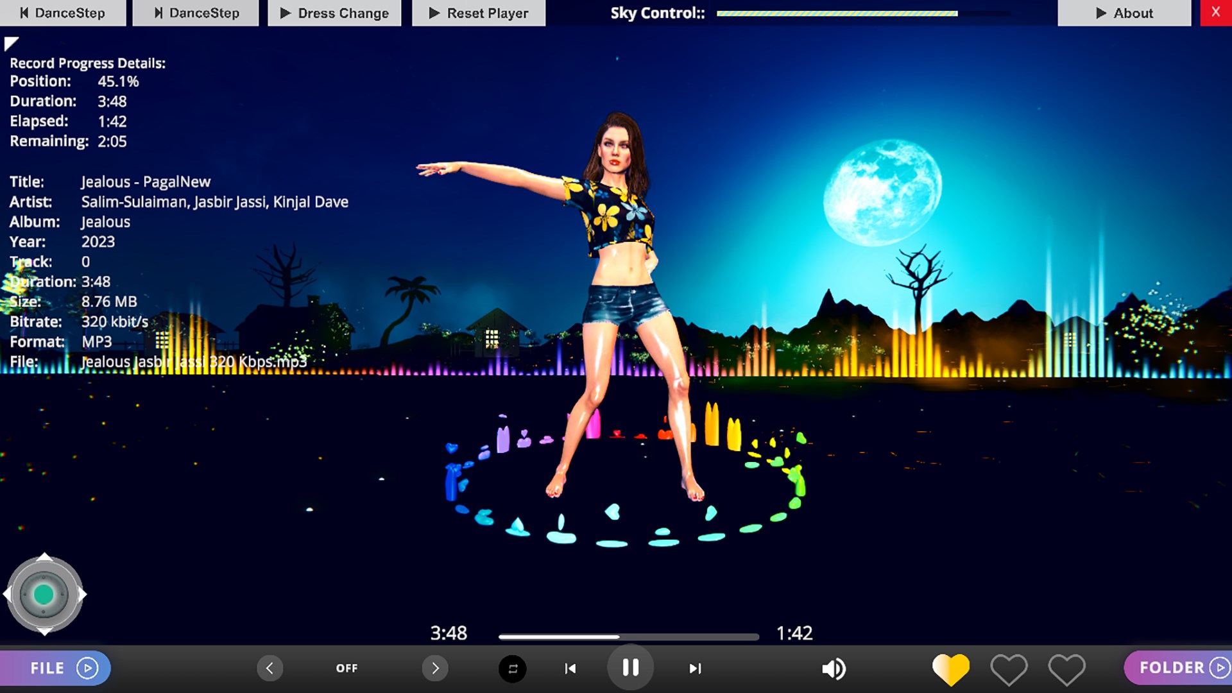Go back to previous track
The width and height of the screenshot is (1232, 693).
click(570, 669)
